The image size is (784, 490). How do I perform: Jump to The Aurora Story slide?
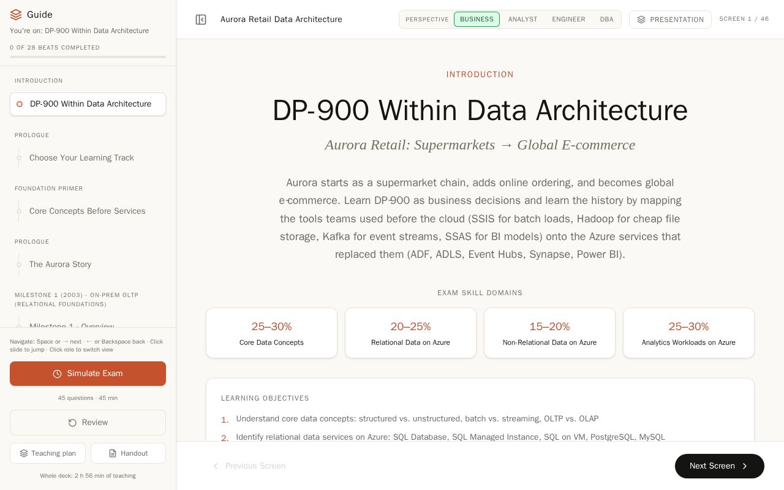[x=88, y=265]
